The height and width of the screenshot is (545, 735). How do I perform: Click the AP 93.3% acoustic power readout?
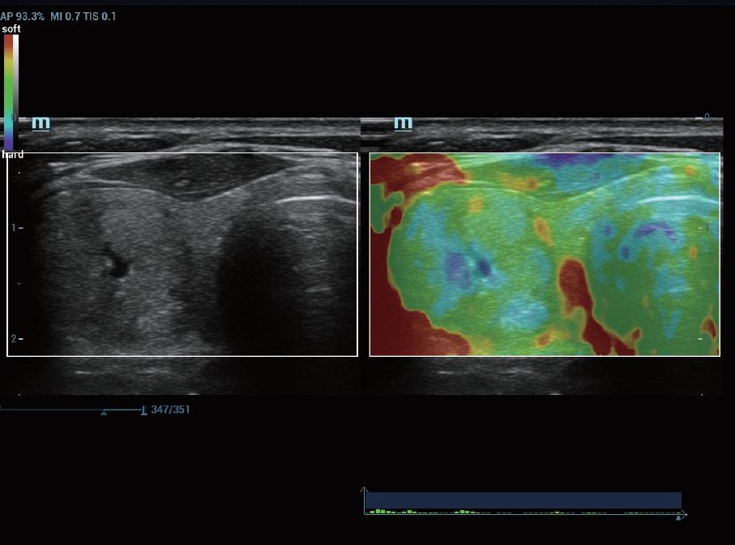point(22,16)
